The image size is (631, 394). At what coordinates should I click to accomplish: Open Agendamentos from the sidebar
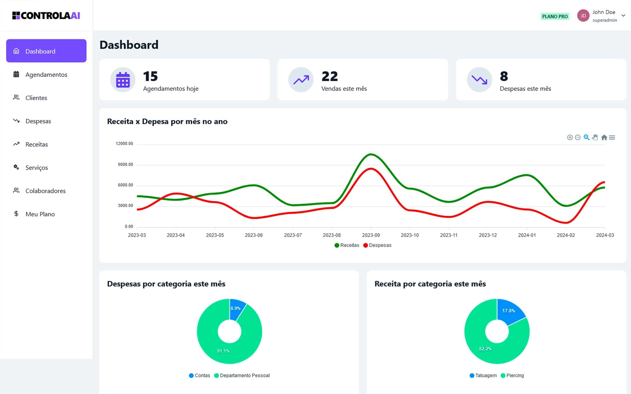tap(46, 74)
